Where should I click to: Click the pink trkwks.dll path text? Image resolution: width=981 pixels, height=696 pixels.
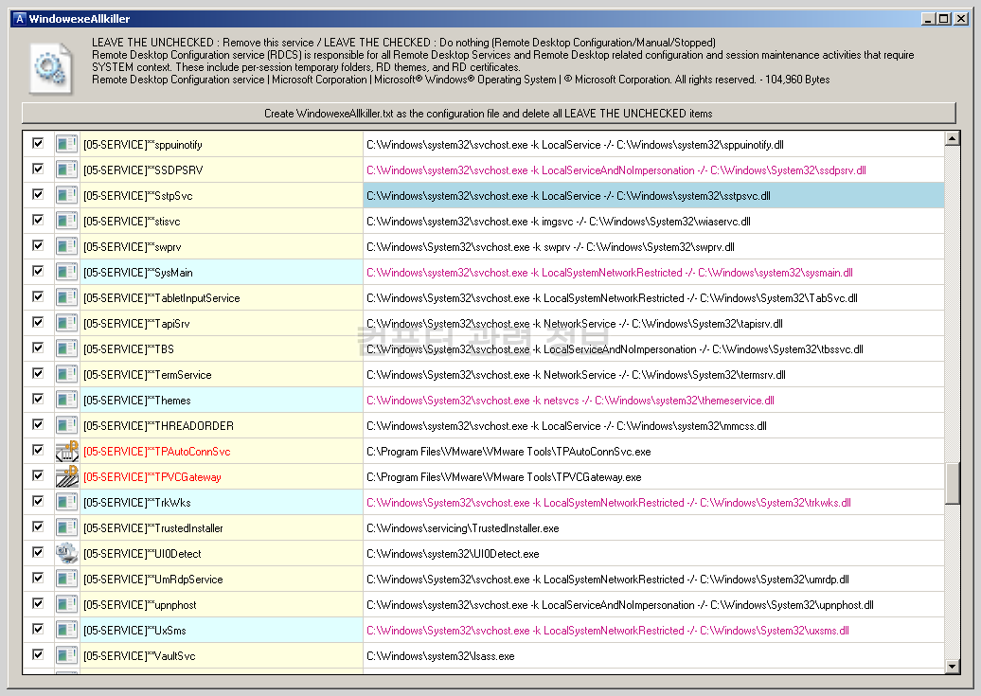609,503
